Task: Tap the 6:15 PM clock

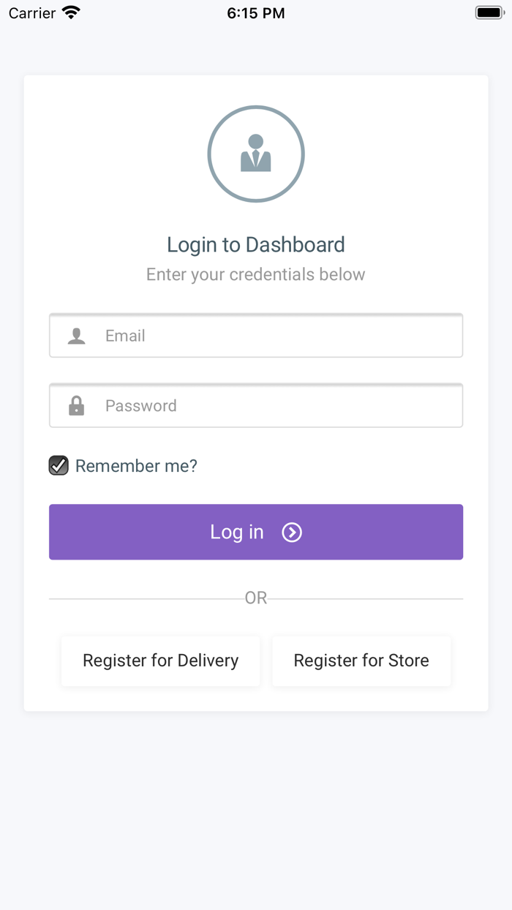Action: (x=256, y=13)
